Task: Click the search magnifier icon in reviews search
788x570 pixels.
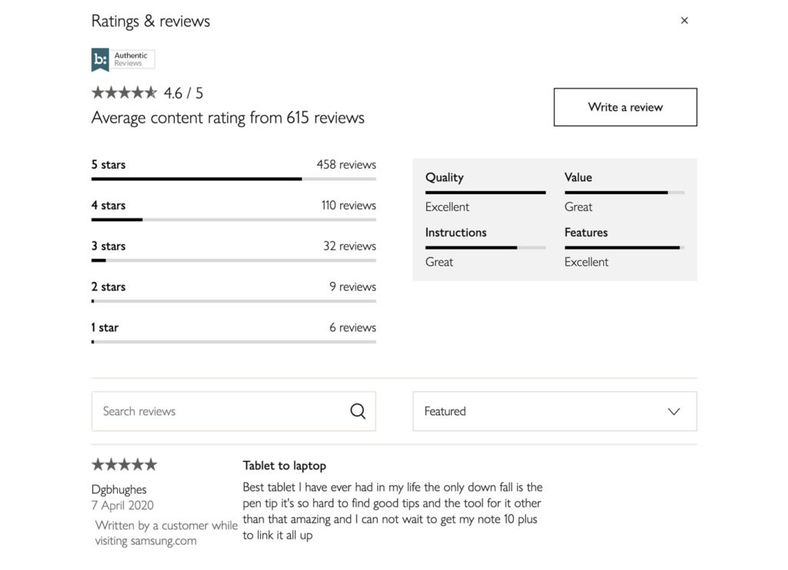Action: tap(358, 411)
